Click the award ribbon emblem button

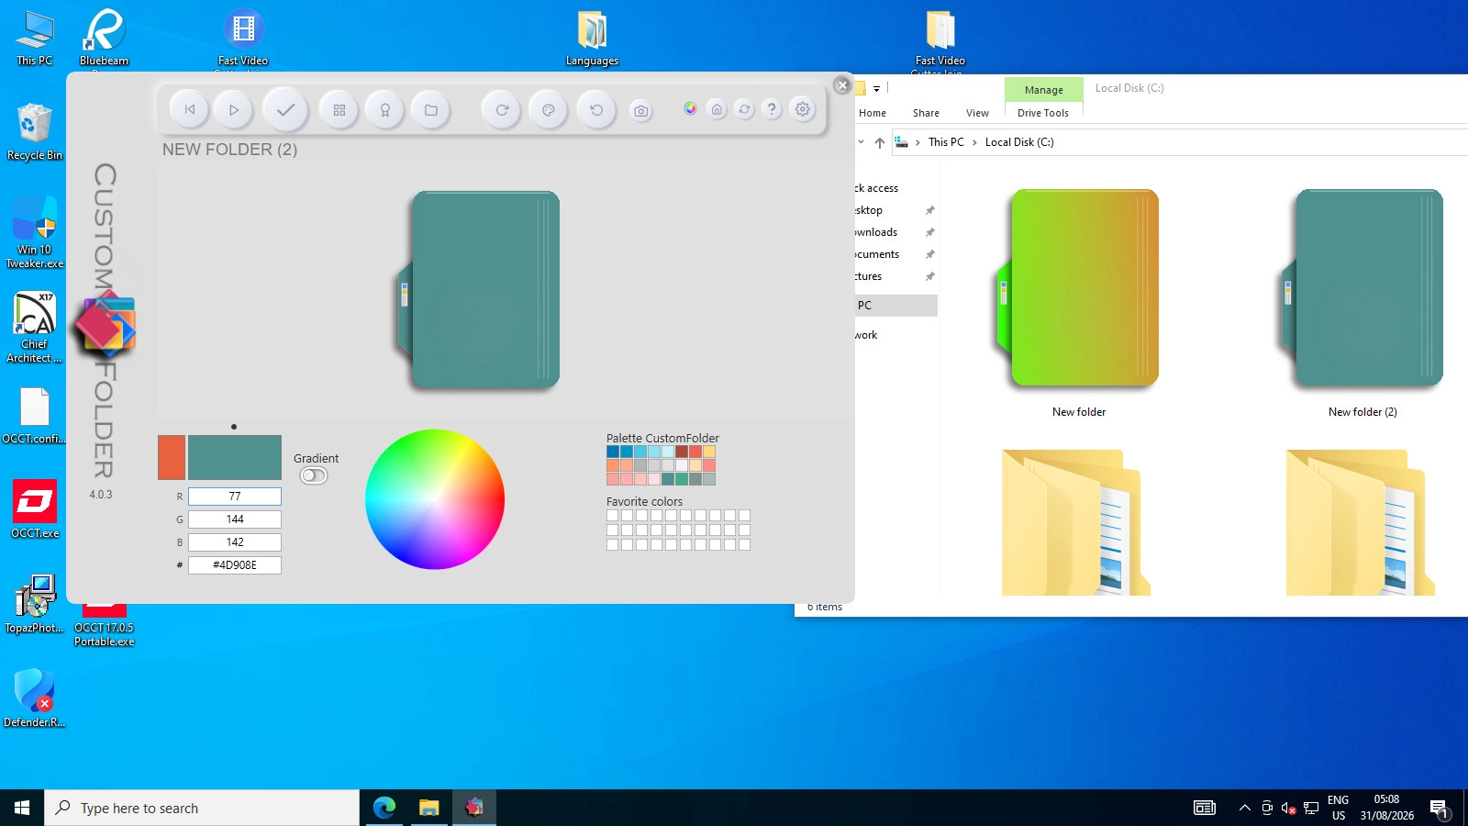tap(385, 110)
